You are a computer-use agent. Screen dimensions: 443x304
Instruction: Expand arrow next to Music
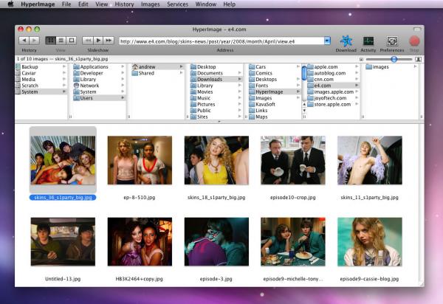(x=239, y=98)
